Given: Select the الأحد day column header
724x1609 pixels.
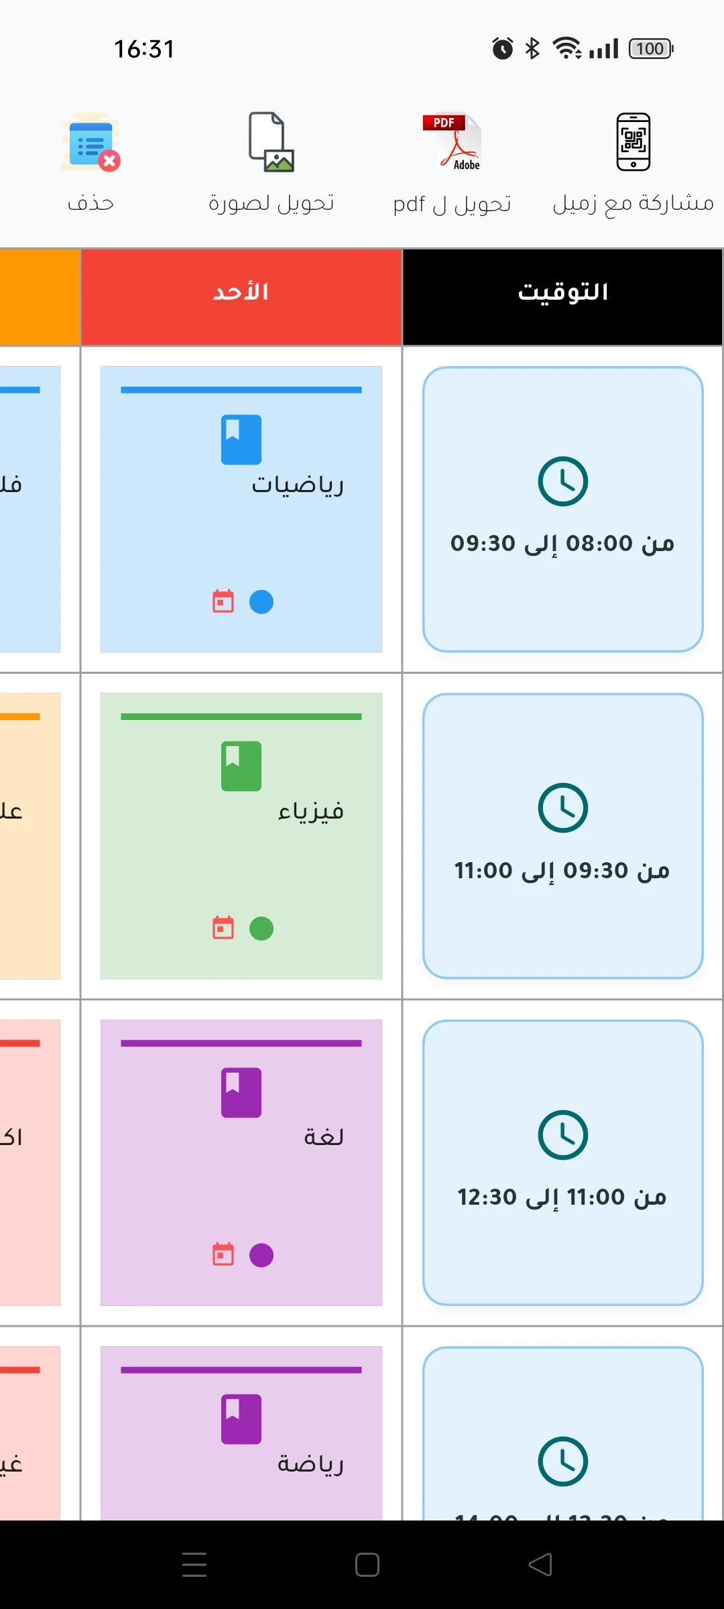Looking at the screenshot, I should [x=241, y=292].
